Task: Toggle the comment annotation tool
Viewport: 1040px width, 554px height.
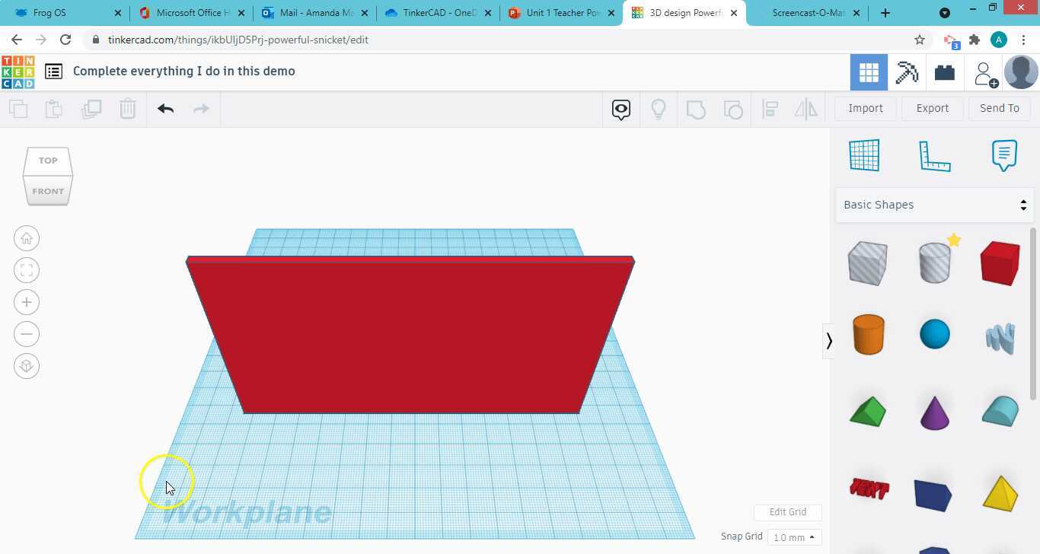Action: (620, 109)
